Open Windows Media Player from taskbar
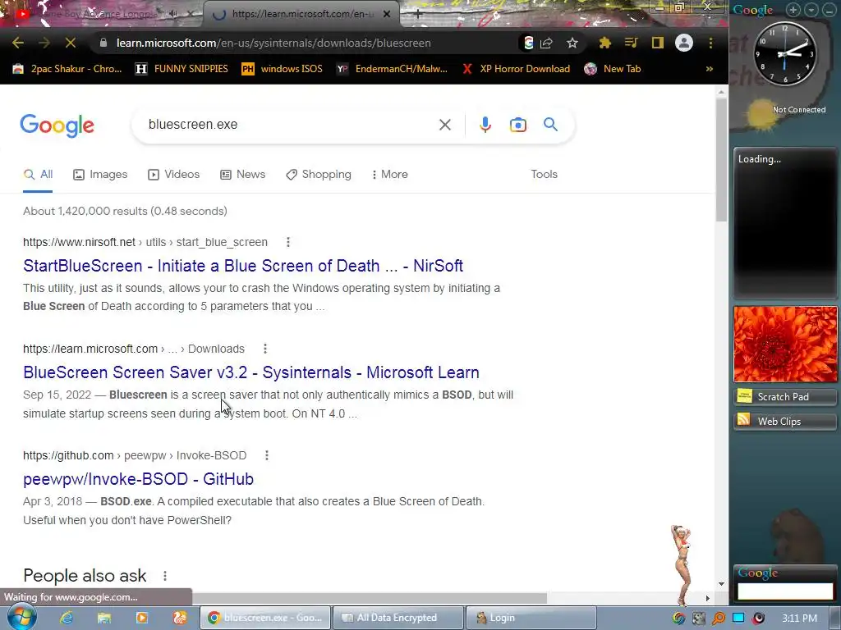 click(142, 618)
